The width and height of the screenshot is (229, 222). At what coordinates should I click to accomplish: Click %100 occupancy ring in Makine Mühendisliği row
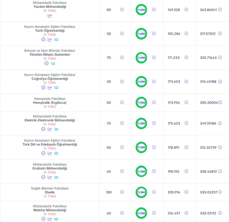coord(141,213)
